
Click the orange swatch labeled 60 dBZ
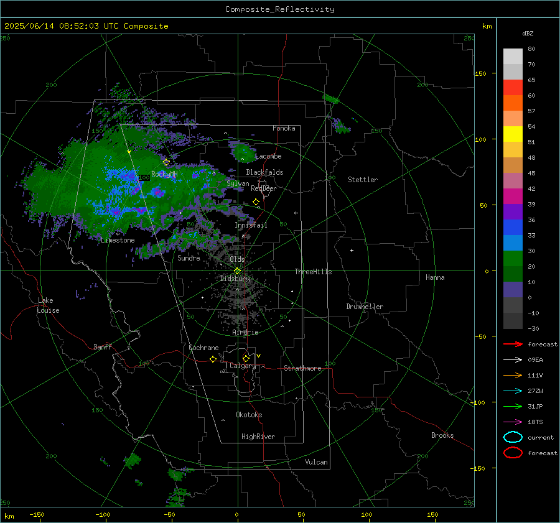pyautogui.click(x=513, y=103)
